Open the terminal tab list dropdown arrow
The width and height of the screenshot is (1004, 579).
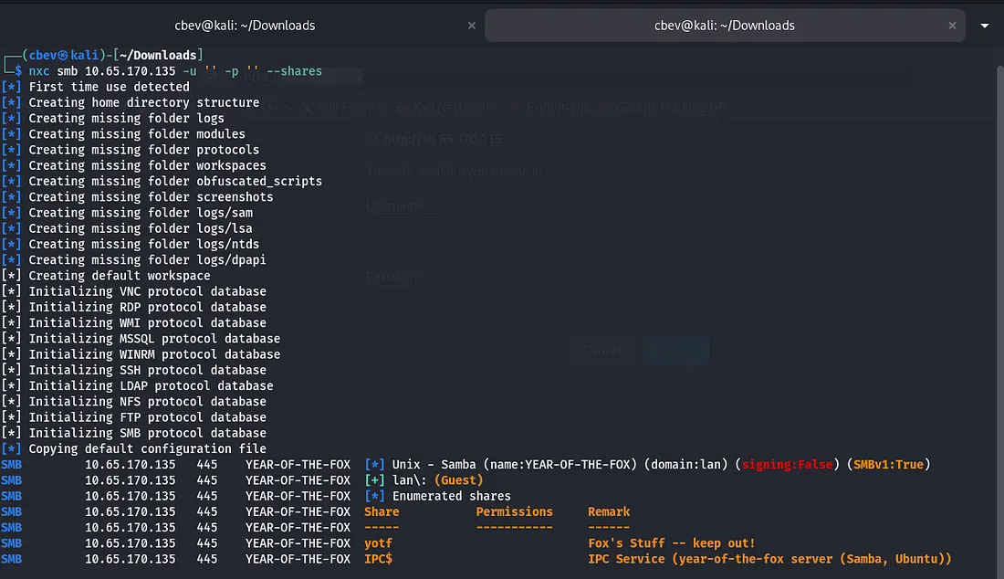pyautogui.click(x=984, y=26)
